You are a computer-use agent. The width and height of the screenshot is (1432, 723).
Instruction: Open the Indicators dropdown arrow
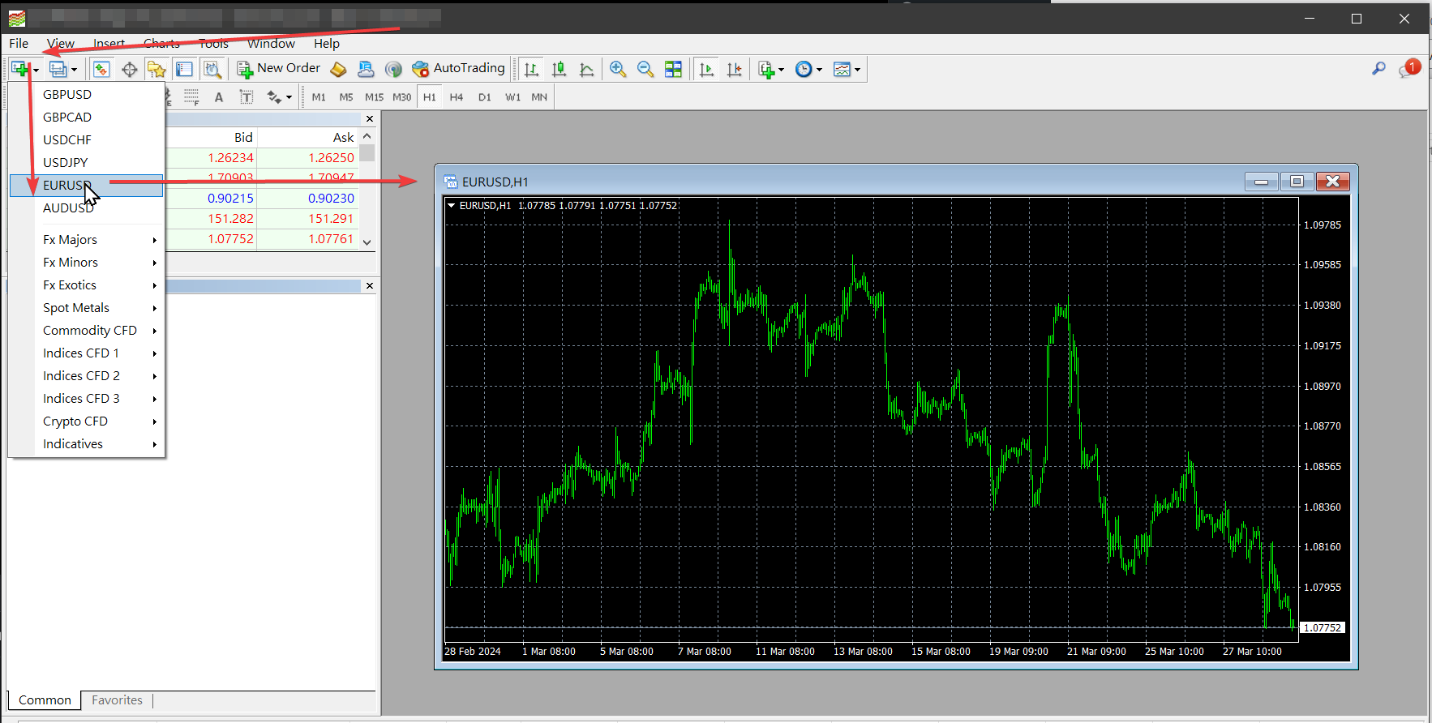pos(781,70)
